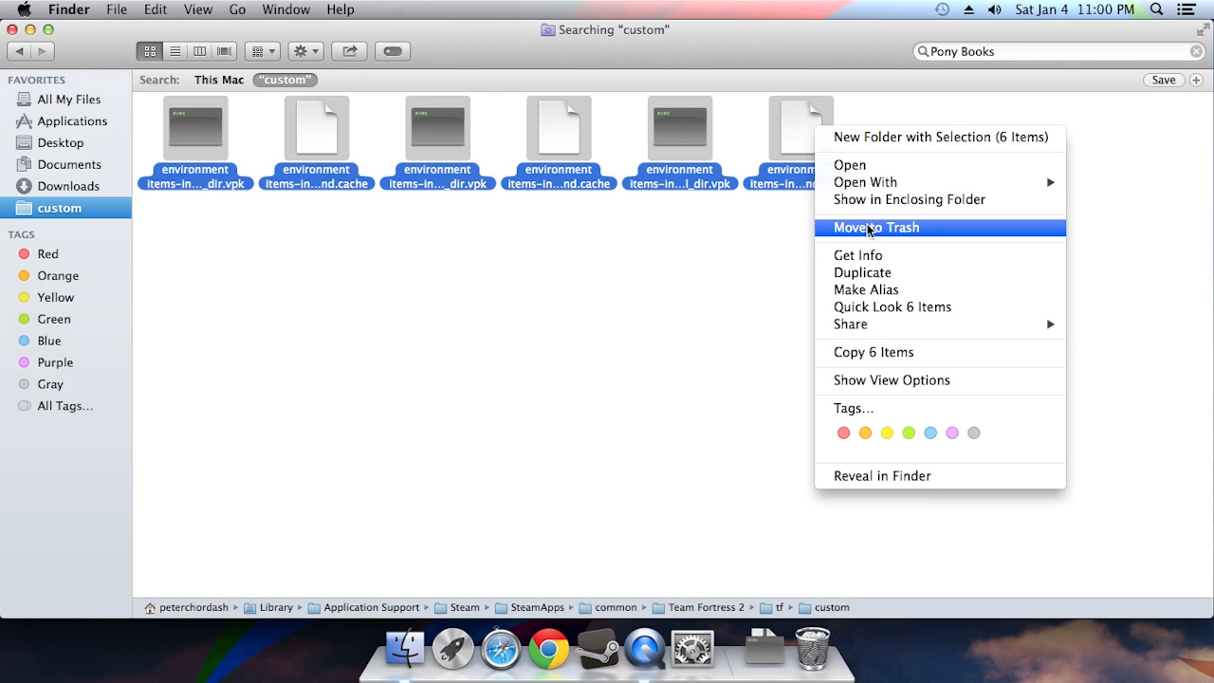This screenshot has height=683, width=1214.
Task: Open Google Chrome in the Dock
Action: click(548, 650)
